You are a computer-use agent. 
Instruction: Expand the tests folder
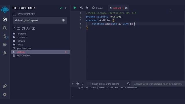(20, 44)
